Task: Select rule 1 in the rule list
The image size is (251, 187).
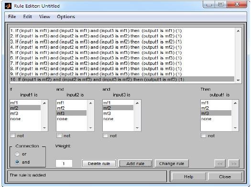Action: [122, 31]
